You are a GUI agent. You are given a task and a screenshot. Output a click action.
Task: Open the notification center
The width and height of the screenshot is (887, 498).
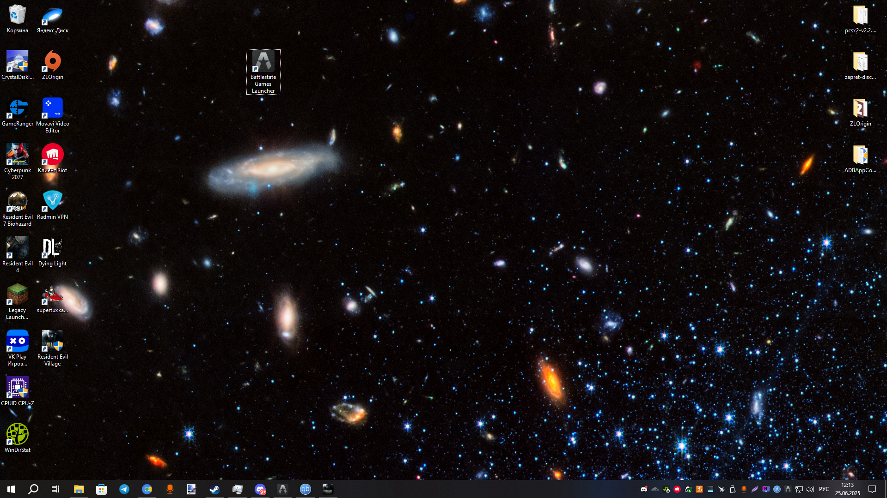[872, 489]
